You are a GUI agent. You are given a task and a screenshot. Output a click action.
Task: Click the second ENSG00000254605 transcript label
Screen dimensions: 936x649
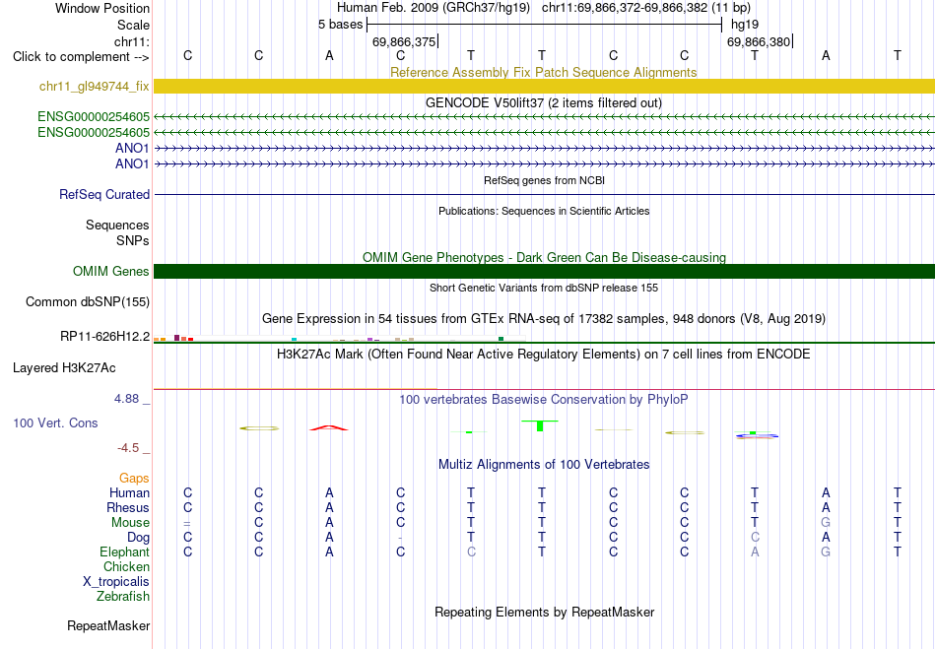(x=94, y=132)
